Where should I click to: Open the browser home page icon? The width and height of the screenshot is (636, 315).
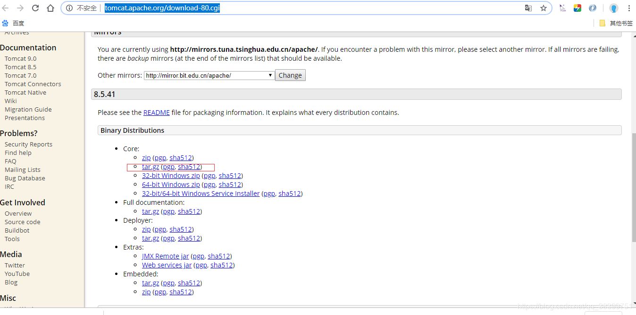[x=50, y=8]
